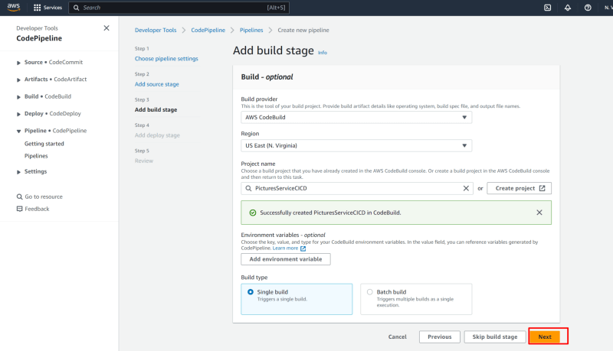
Task: Click the orange Next button
Action: pos(545,336)
